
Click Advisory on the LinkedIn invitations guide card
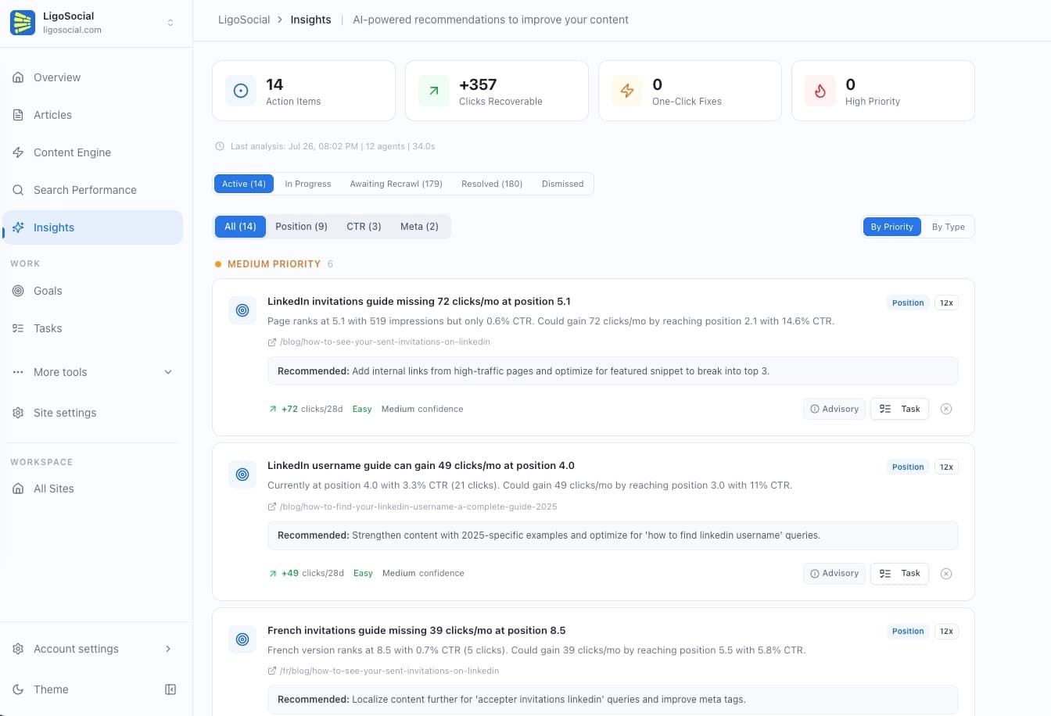pos(834,409)
